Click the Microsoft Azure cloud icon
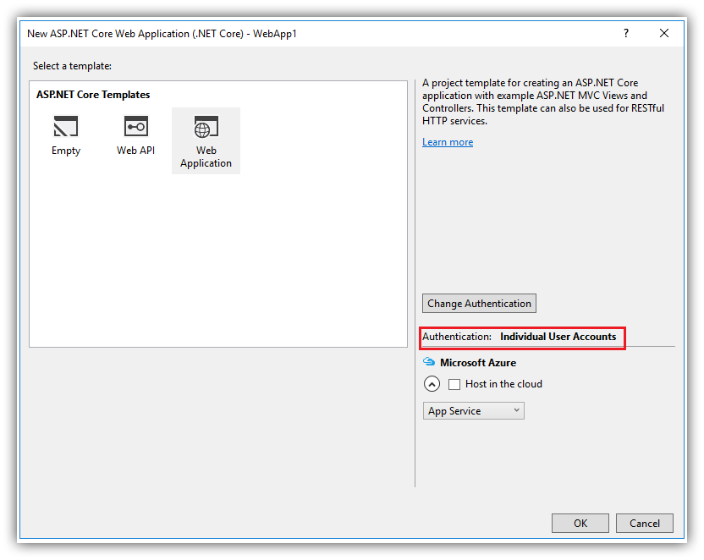This screenshot has height=560, width=704. point(429,362)
